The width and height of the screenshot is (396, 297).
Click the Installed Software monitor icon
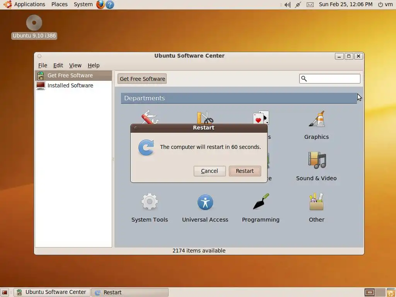click(x=40, y=85)
